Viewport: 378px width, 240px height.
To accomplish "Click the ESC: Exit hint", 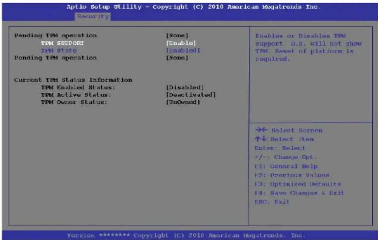I will tap(272, 202).
